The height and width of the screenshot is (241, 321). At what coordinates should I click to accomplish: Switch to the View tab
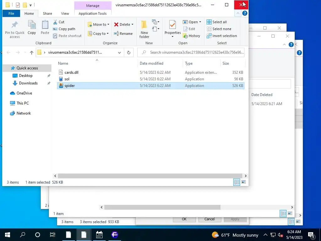65,13
